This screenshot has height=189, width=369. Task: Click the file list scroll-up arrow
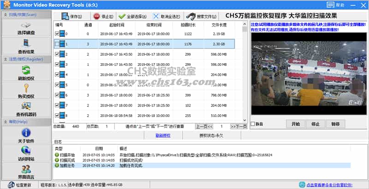point(245,24)
